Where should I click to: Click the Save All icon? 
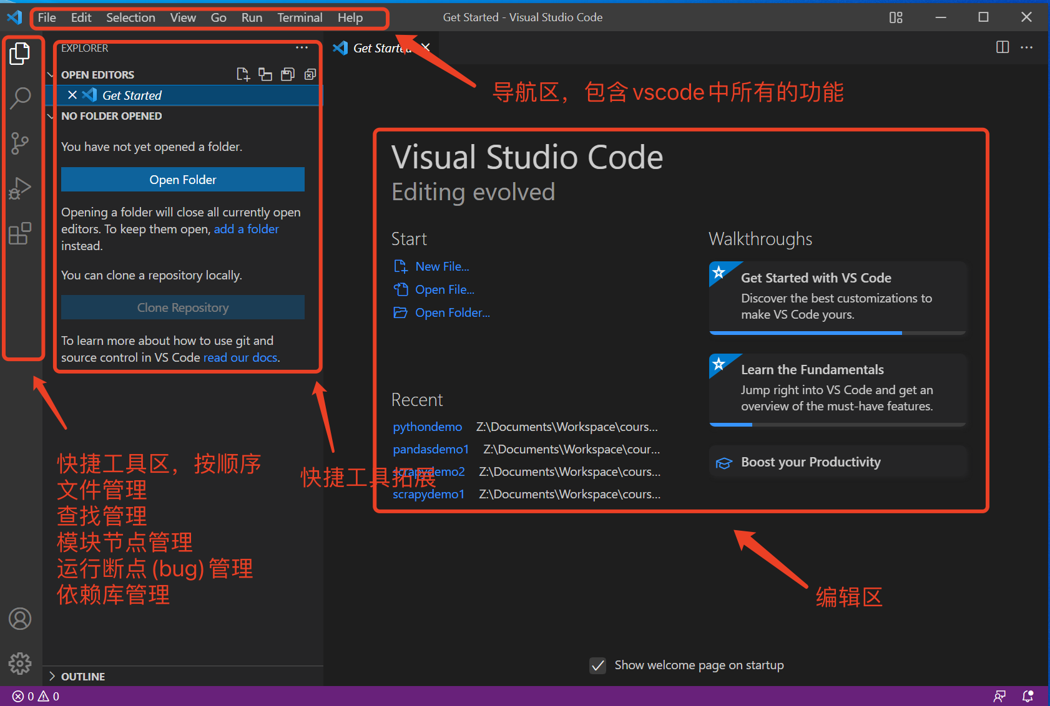click(x=288, y=75)
